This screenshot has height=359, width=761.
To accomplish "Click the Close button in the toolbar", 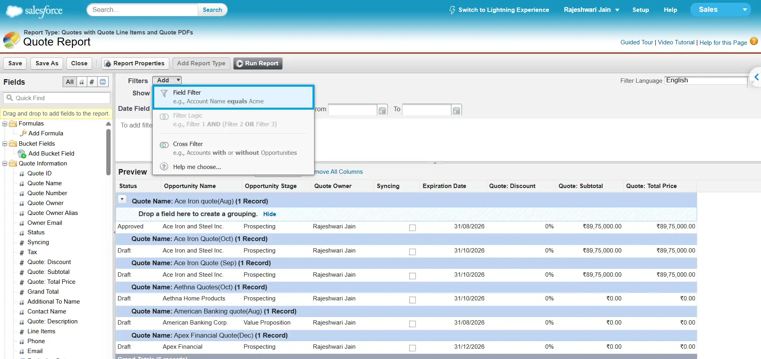I will tap(79, 63).
